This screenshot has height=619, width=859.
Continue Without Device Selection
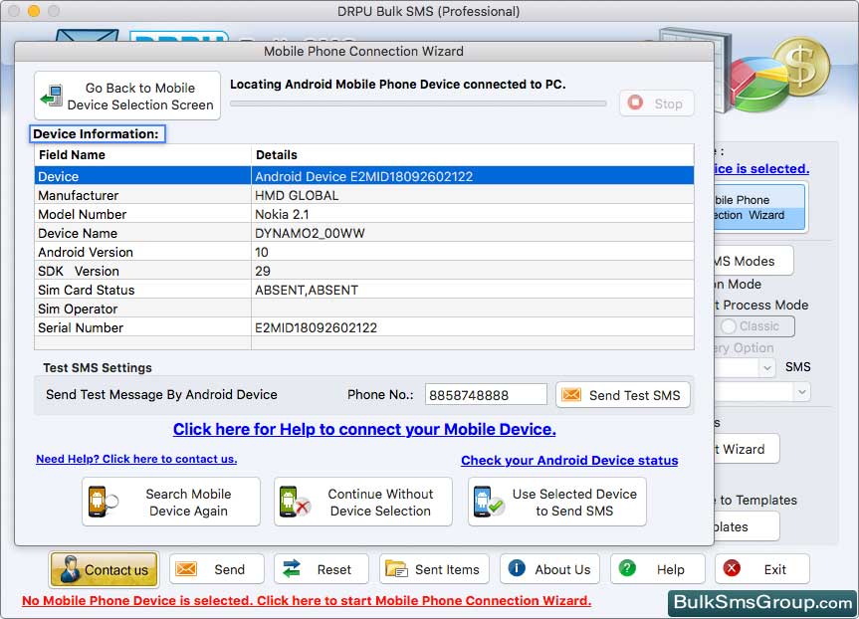pos(363,502)
